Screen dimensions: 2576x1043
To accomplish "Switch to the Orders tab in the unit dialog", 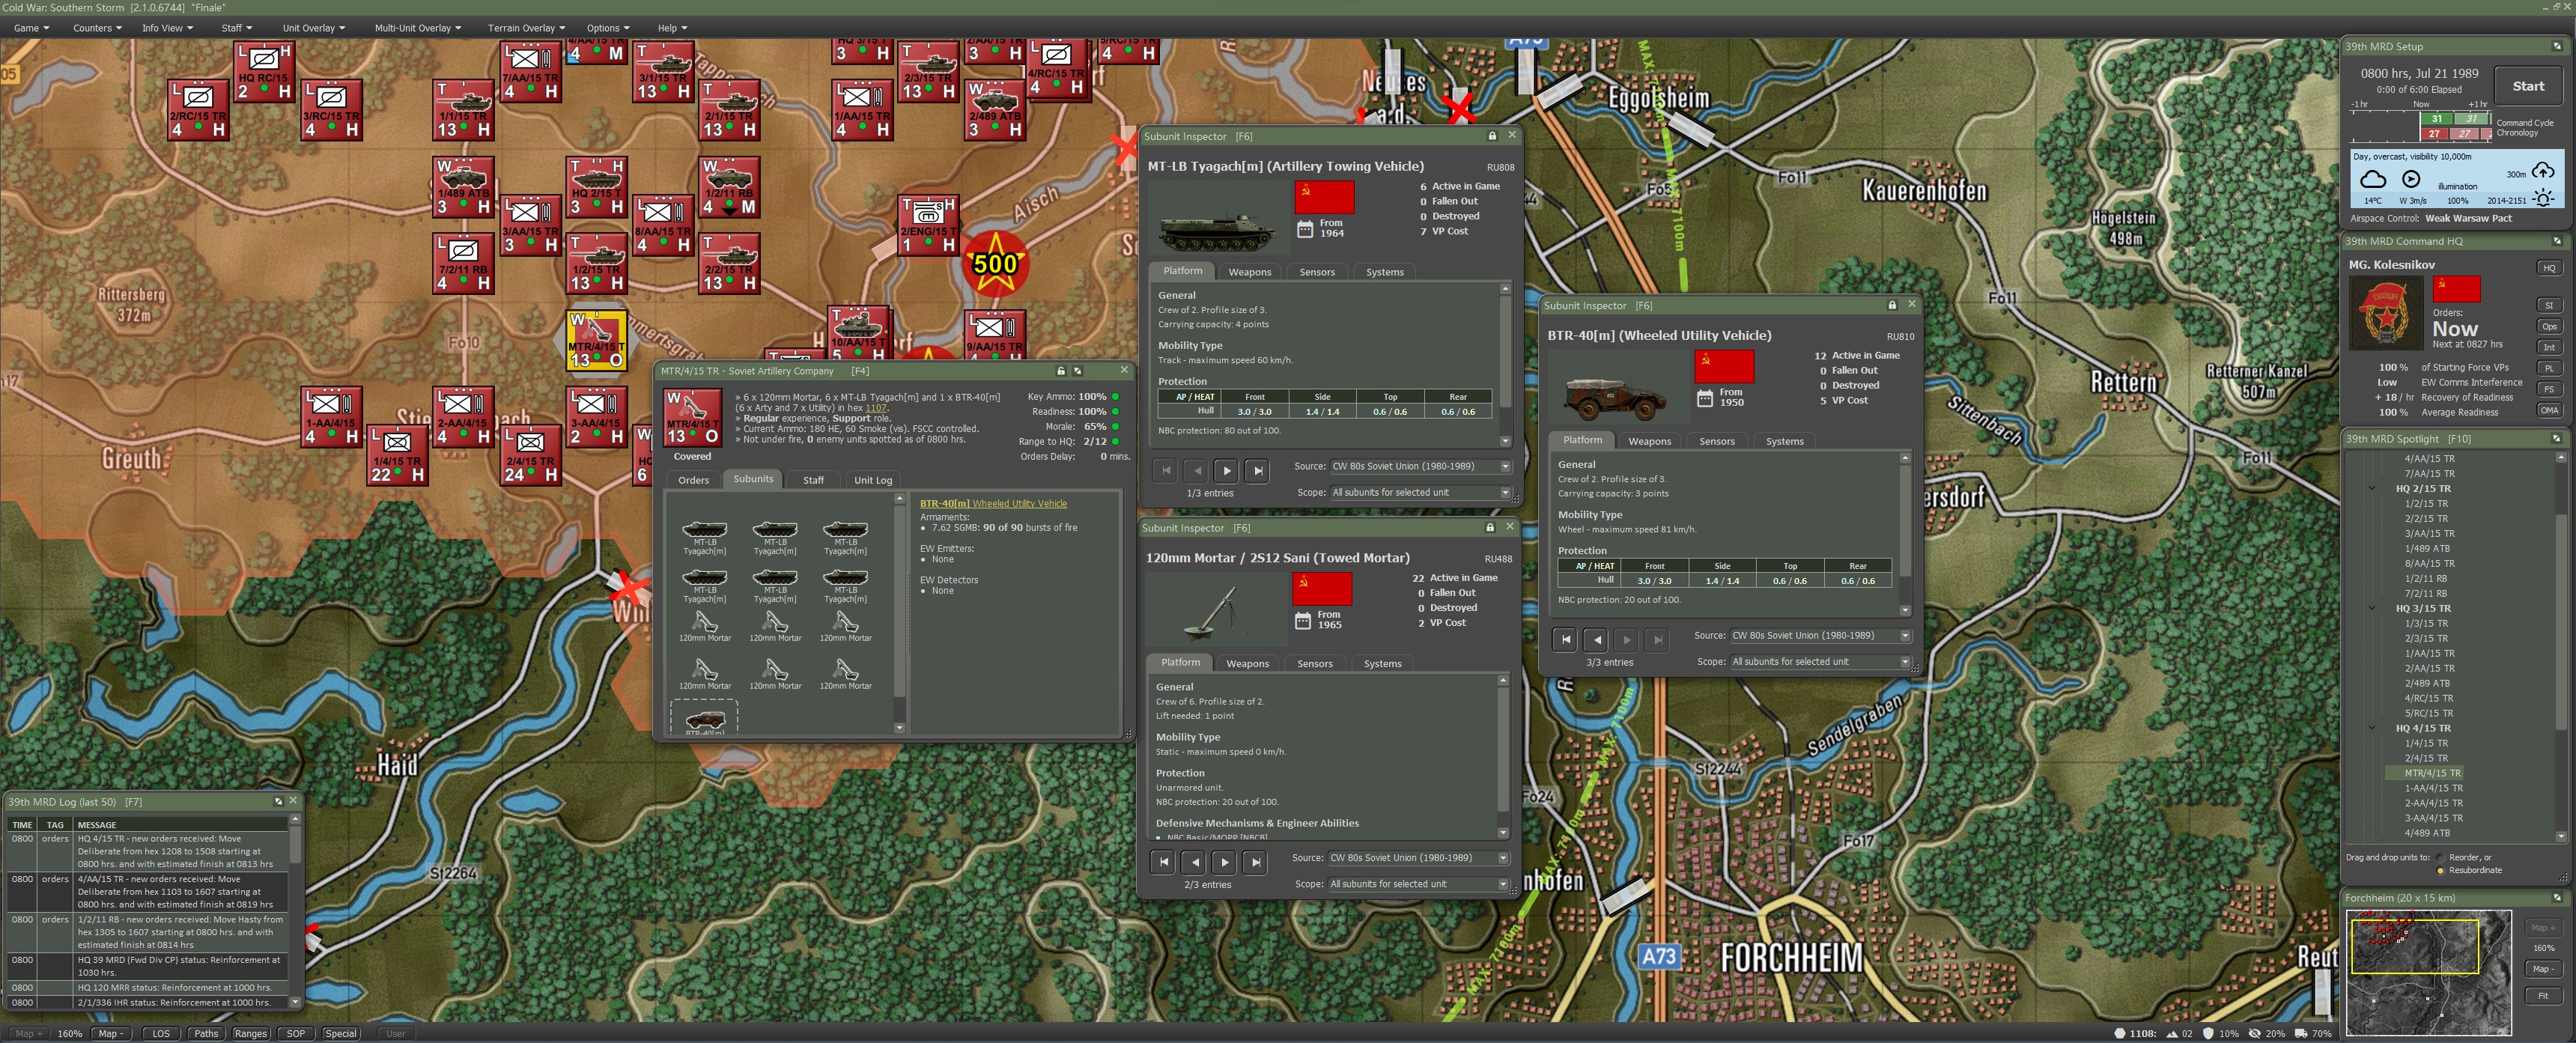I will point(693,480).
